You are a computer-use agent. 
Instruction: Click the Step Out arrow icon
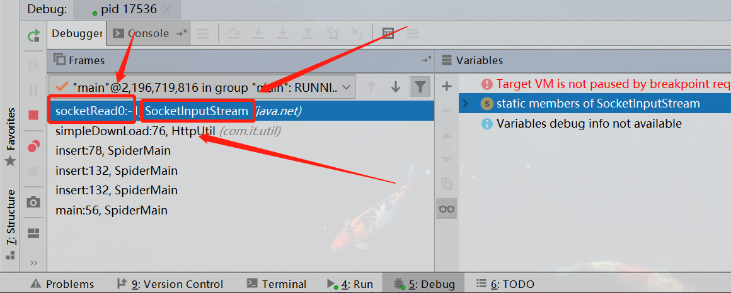pyautogui.click(x=307, y=33)
